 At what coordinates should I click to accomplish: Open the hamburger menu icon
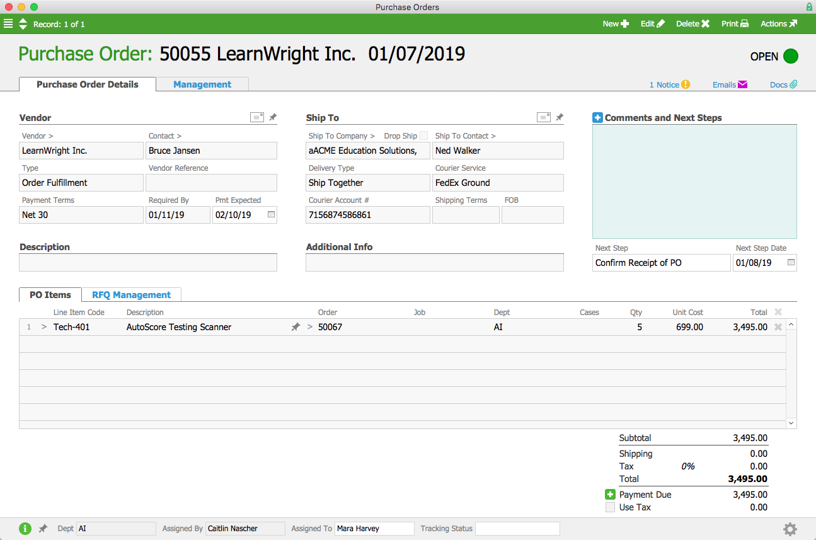point(8,24)
